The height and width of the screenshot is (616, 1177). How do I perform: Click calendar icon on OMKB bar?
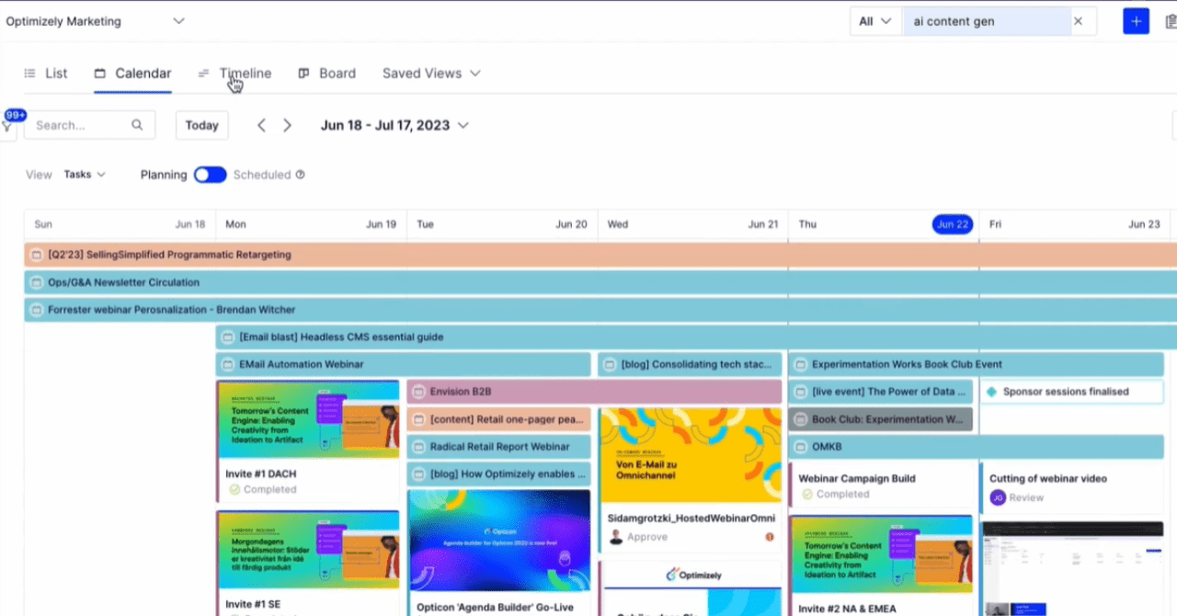(x=801, y=447)
